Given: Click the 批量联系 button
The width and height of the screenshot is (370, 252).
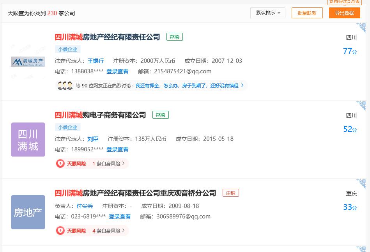Looking at the screenshot, I should [307, 13].
